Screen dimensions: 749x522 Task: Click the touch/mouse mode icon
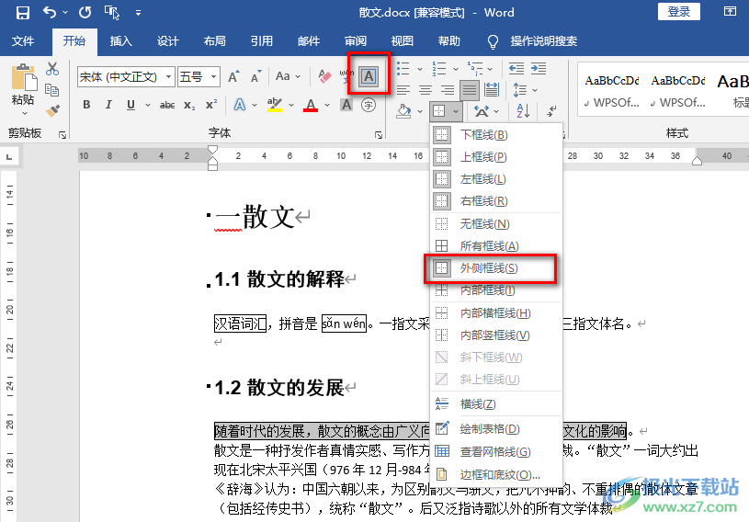point(112,13)
